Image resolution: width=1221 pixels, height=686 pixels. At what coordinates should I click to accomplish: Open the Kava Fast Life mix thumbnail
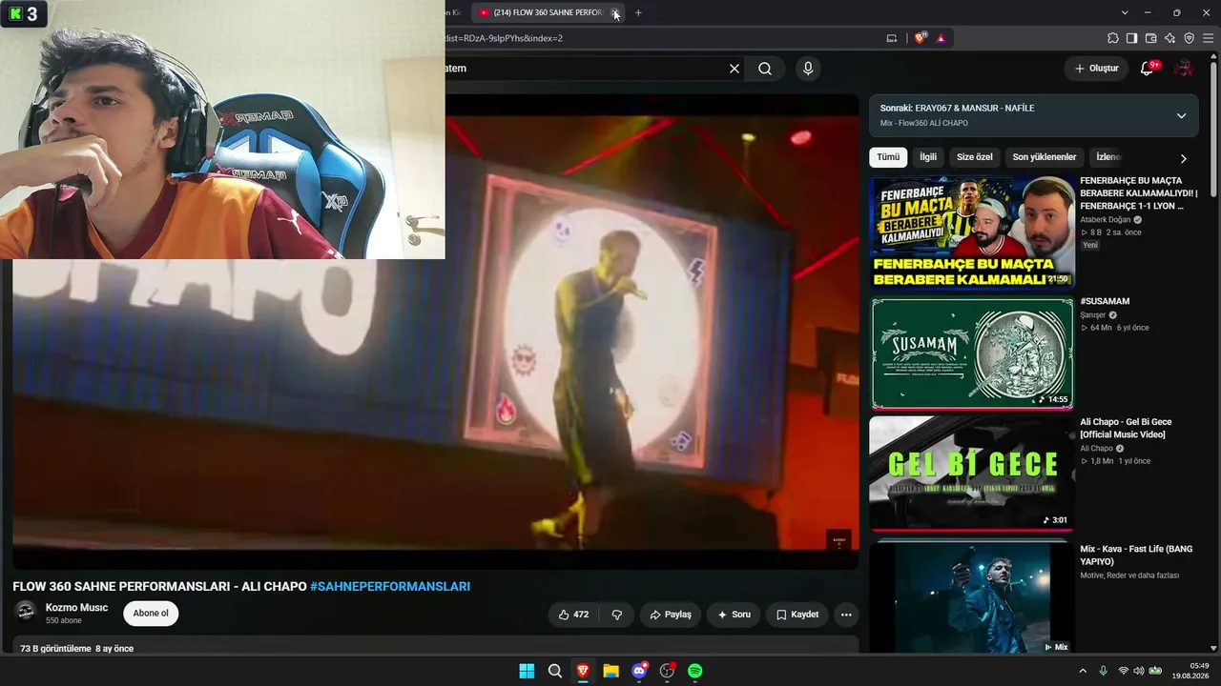coord(972,597)
